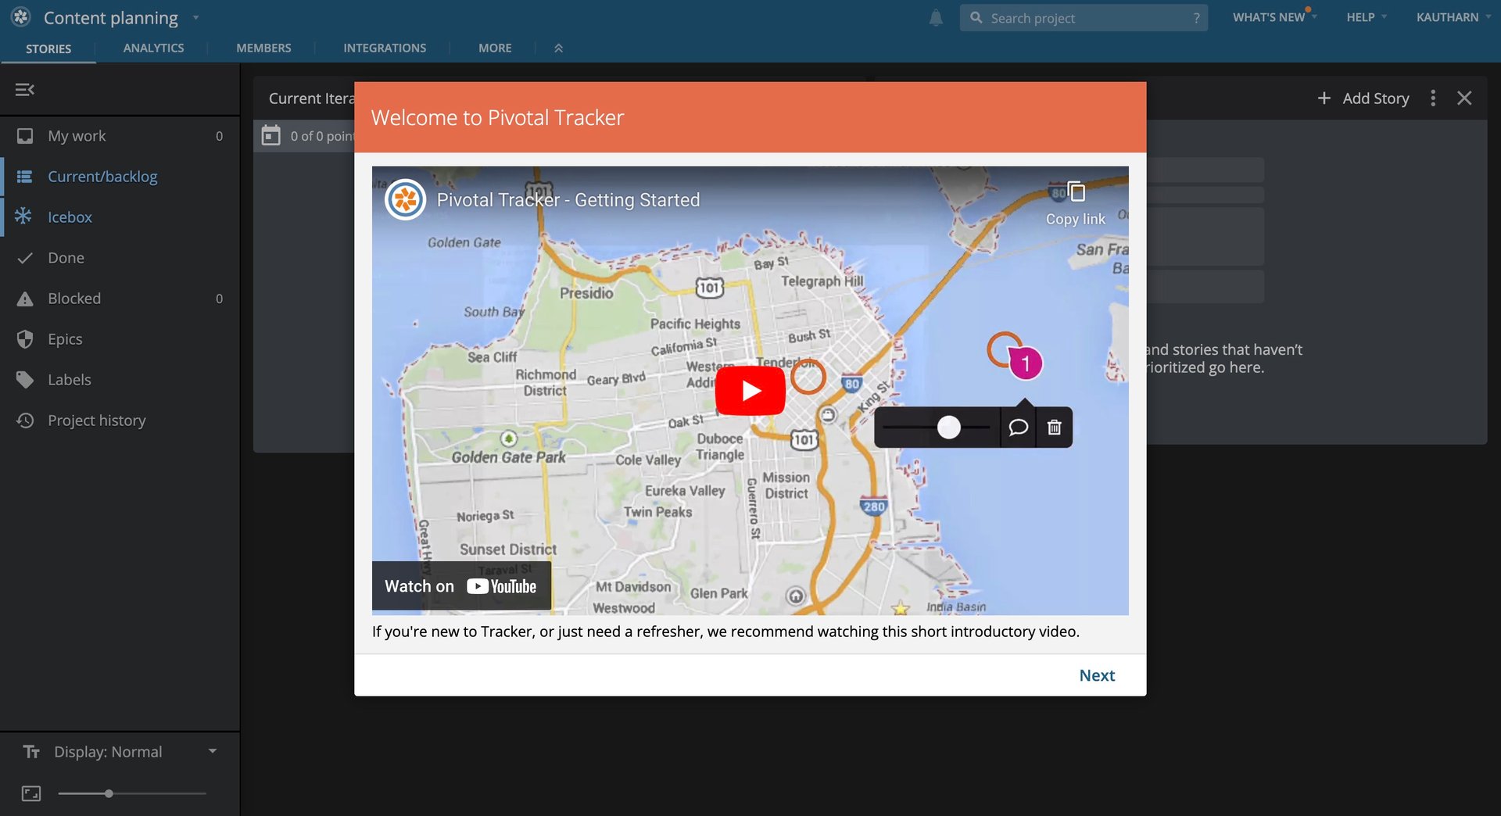Click Watch on YouTube button
The width and height of the screenshot is (1501, 816).
[x=461, y=586]
